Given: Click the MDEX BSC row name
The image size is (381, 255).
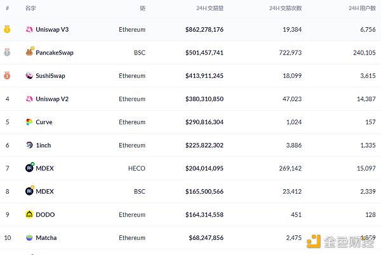Looking at the screenshot, I should (x=45, y=192).
